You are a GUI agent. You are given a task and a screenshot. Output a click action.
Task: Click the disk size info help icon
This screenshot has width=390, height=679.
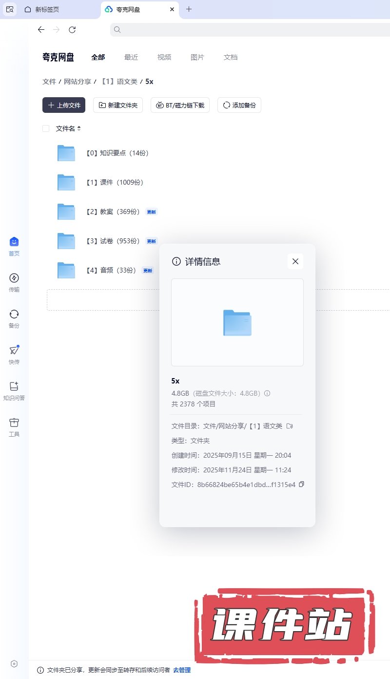(267, 393)
